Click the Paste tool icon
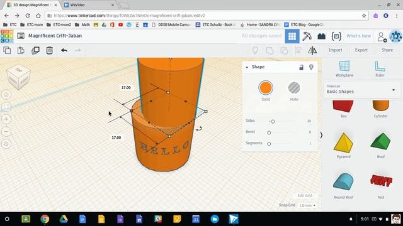403x226 pixels. [21, 50]
